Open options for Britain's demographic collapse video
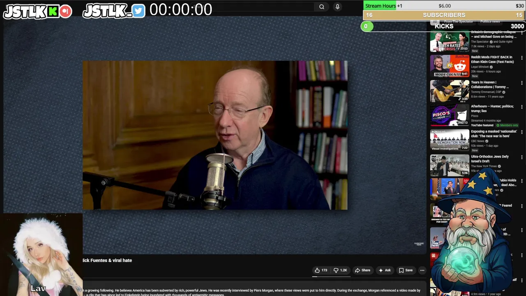Viewport: 526px width, 296px height. pyautogui.click(x=522, y=33)
